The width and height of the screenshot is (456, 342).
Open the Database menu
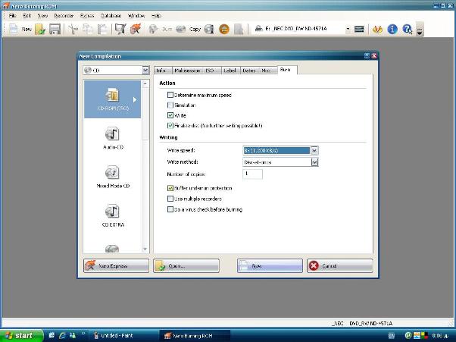pyautogui.click(x=111, y=16)
